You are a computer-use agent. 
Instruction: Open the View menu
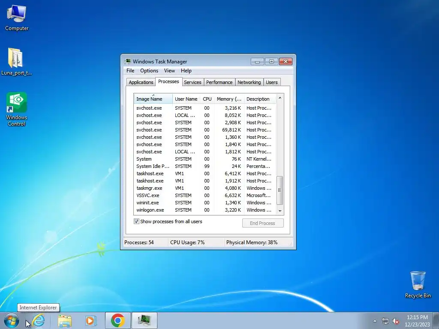169,71
